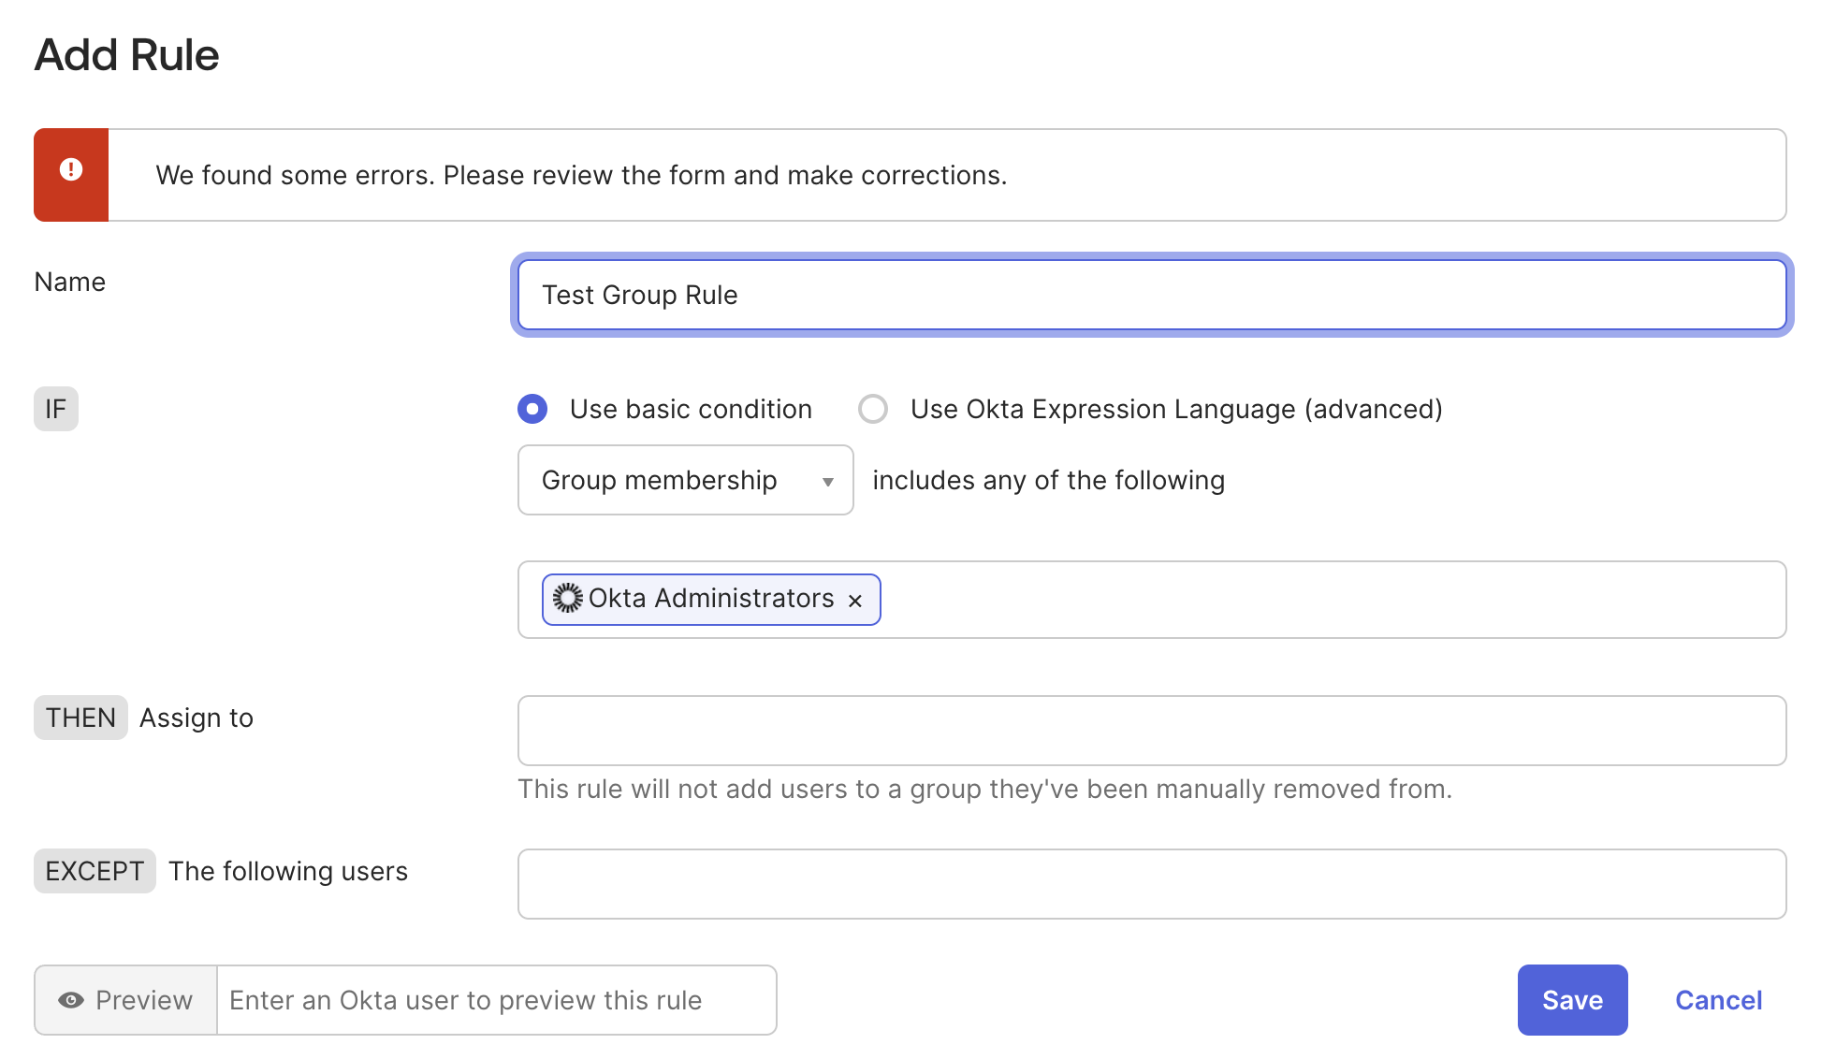
Task: Focus the rule Name input field
Action: (x=1151, y=295)
